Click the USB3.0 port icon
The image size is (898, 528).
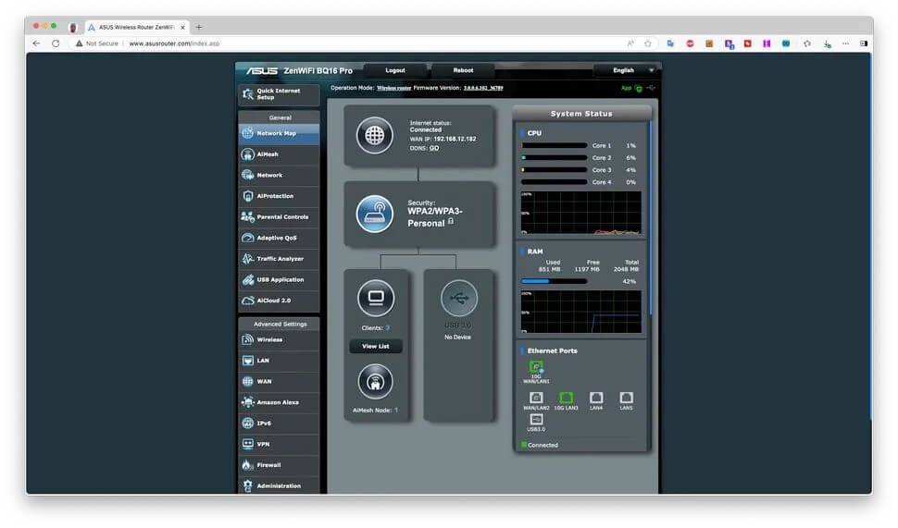pos(536,419)
